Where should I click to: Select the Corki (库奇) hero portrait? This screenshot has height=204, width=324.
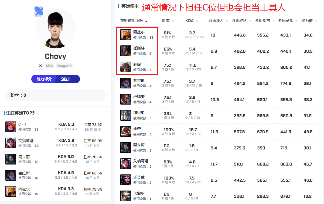(126, 131)
